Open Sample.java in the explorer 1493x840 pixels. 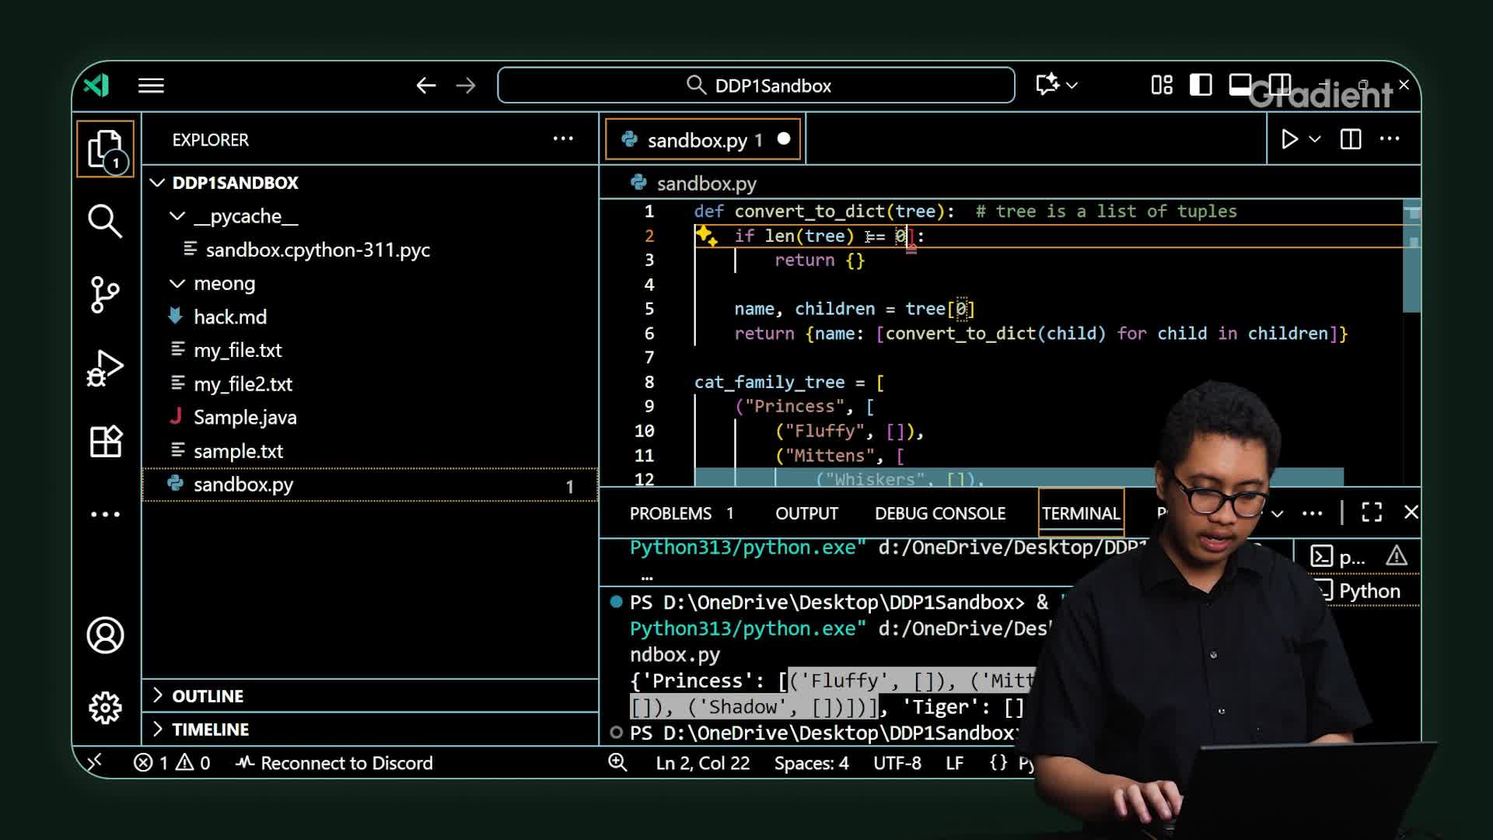244,418
